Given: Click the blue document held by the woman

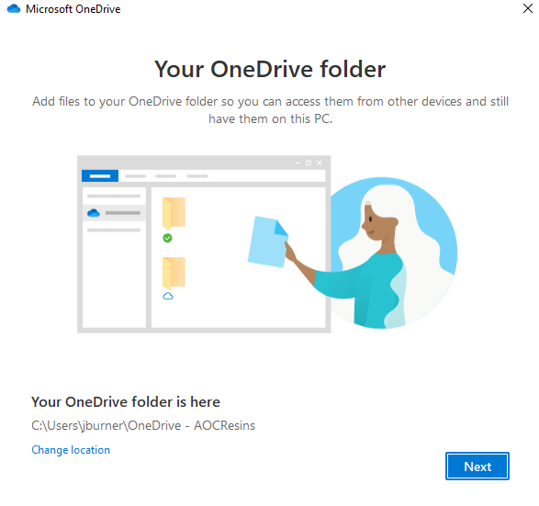Looking at the screenshot, I should click(x=268, y=242).
